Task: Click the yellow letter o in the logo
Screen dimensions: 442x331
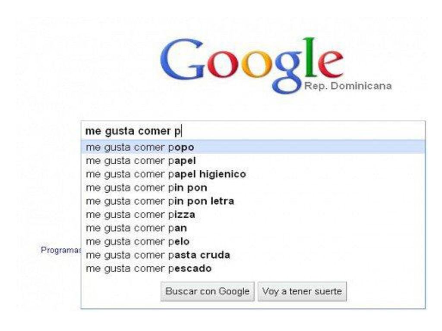Action: [x=256, y=64]
